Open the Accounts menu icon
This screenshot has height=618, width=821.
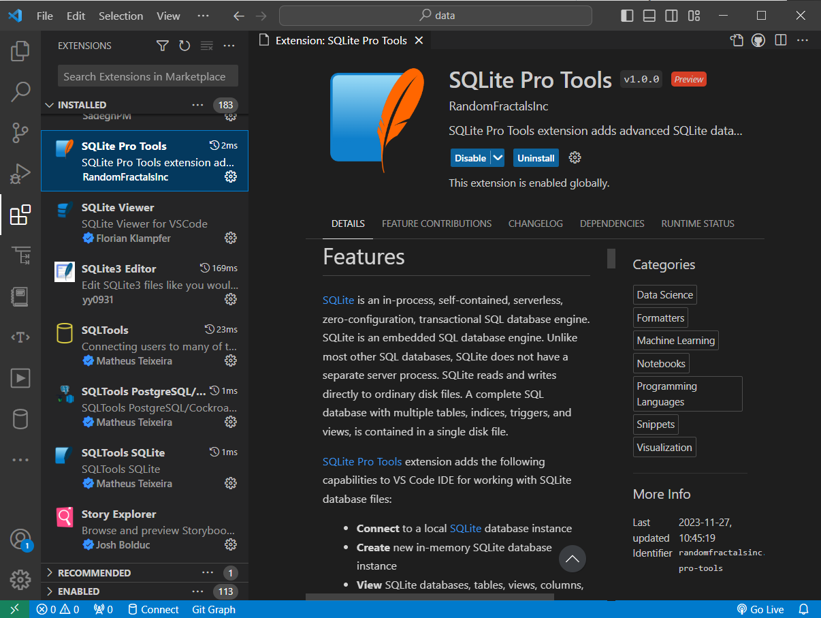(x=20, y=540)
